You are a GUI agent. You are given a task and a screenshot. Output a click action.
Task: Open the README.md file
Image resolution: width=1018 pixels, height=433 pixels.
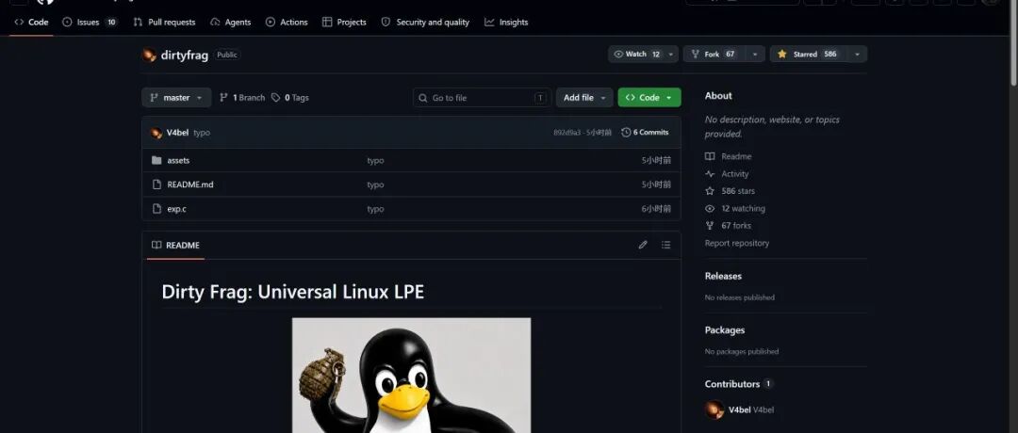(190, 184)
